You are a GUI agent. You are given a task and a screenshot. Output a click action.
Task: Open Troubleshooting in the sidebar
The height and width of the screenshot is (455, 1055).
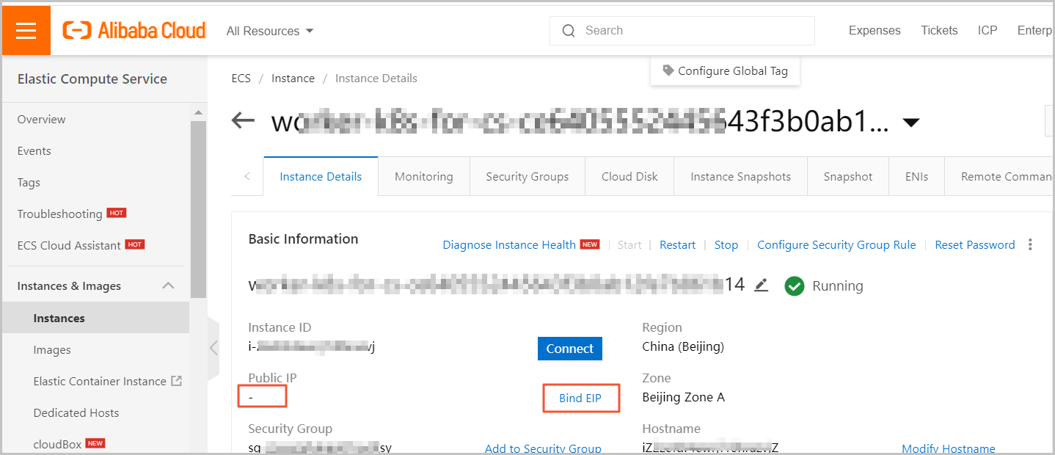[60, 214]
